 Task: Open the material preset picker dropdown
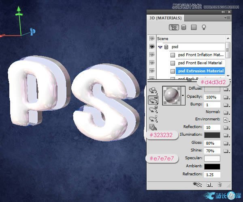[x=183, y=96]
